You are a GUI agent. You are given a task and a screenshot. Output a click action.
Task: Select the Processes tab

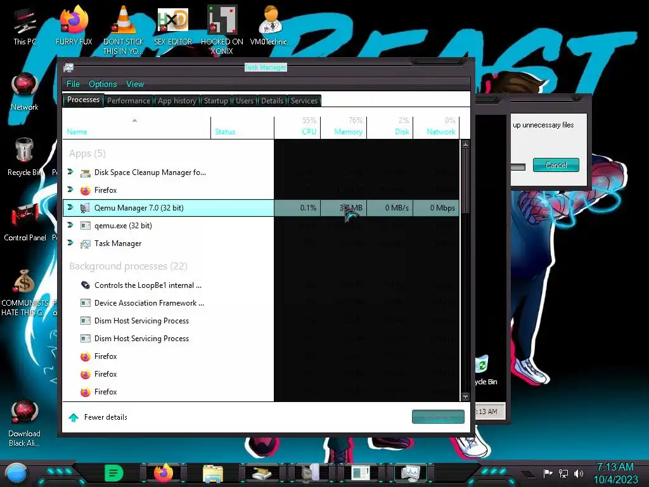tap(83, 100)
